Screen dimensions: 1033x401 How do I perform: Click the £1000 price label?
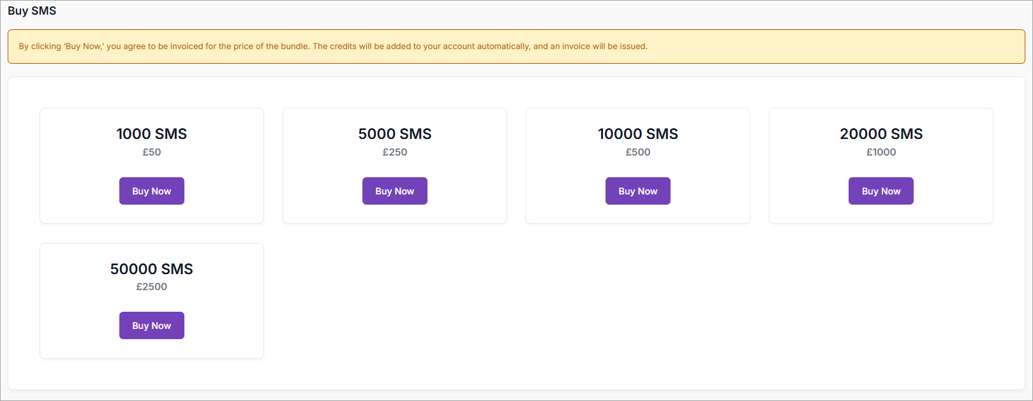(x=881, y=152)
